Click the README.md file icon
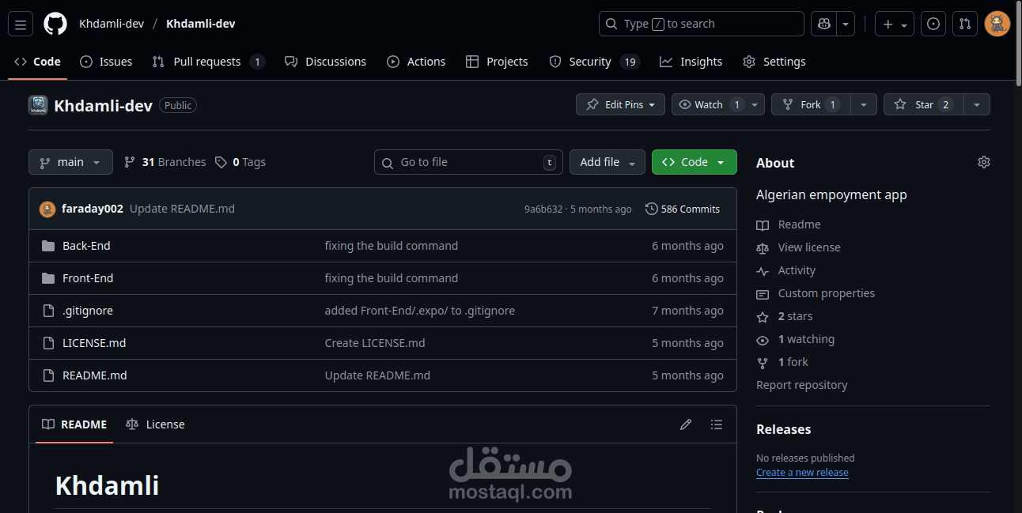Screen dimensions: 1022x513 (48, 375)
